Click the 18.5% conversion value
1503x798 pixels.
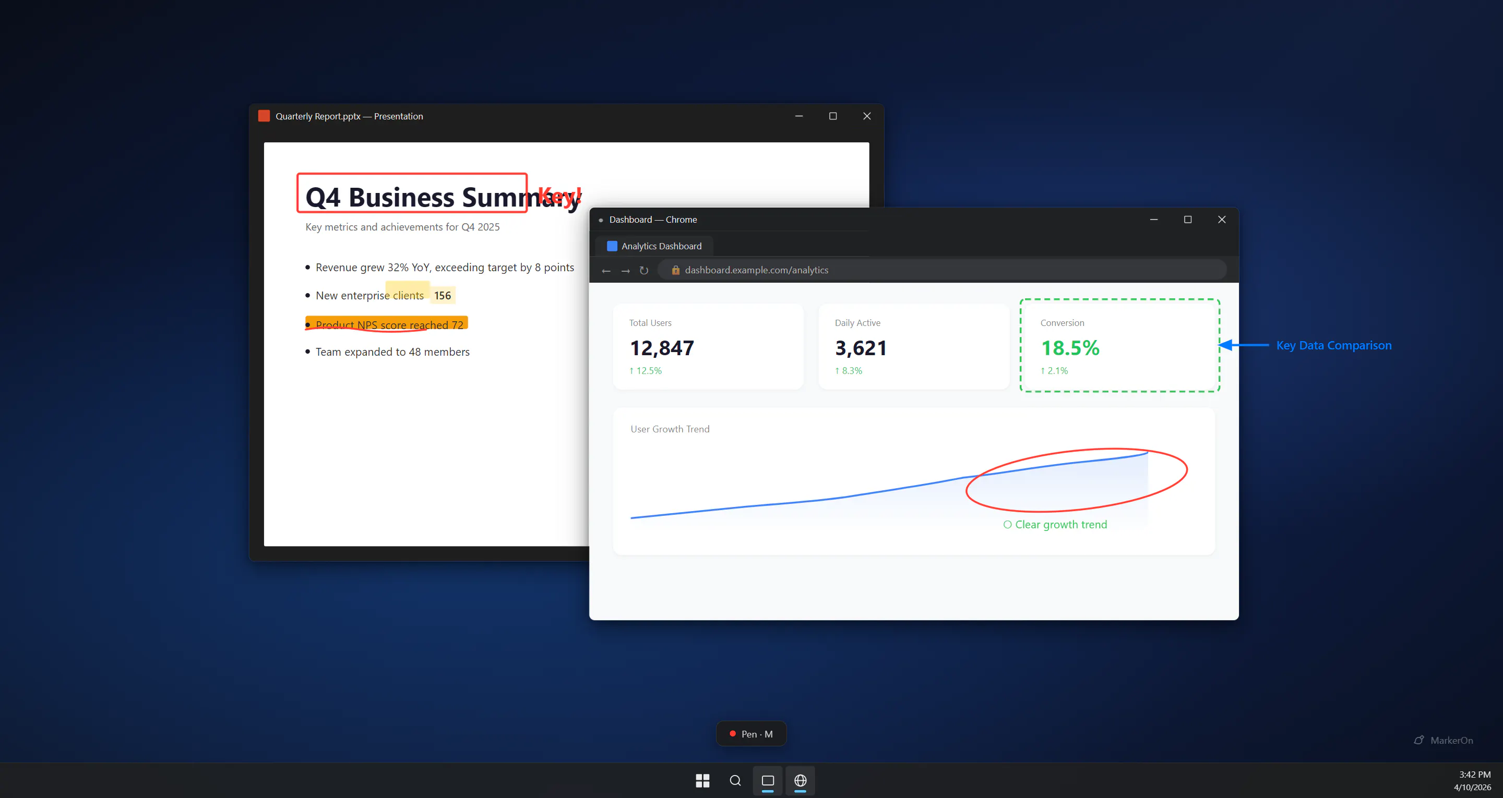tap(1070, 348)
